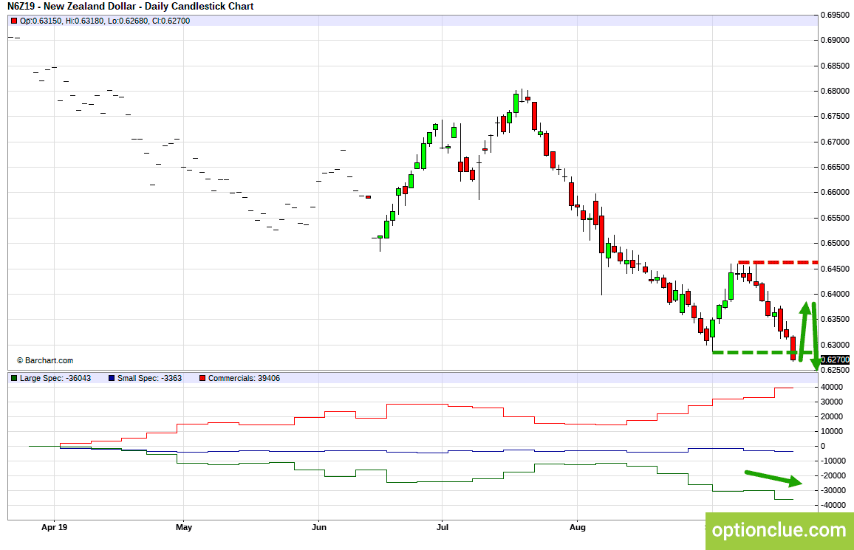Click the -30000 positions axis label
The height and width of the screenshot is (550, 854).
coord(832,491)
